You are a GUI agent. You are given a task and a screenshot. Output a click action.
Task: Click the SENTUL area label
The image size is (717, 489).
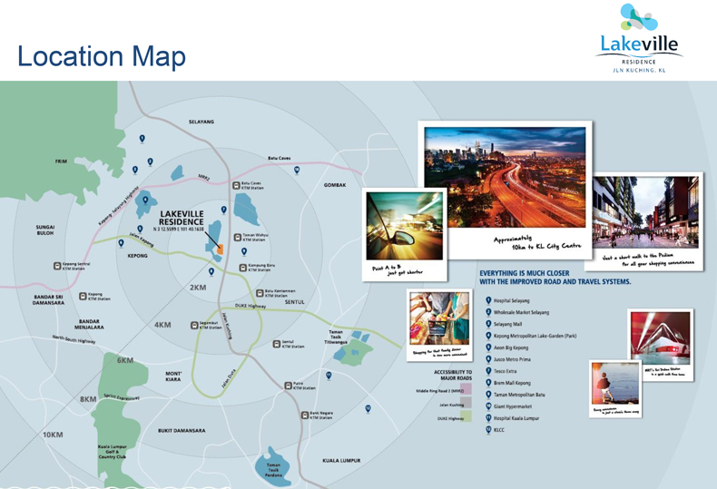(x=294, y=302)
